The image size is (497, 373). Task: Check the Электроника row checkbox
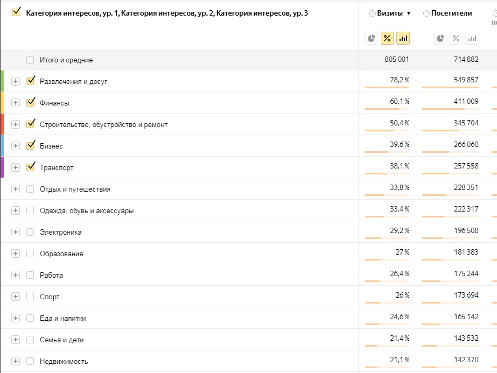[30, 232]
